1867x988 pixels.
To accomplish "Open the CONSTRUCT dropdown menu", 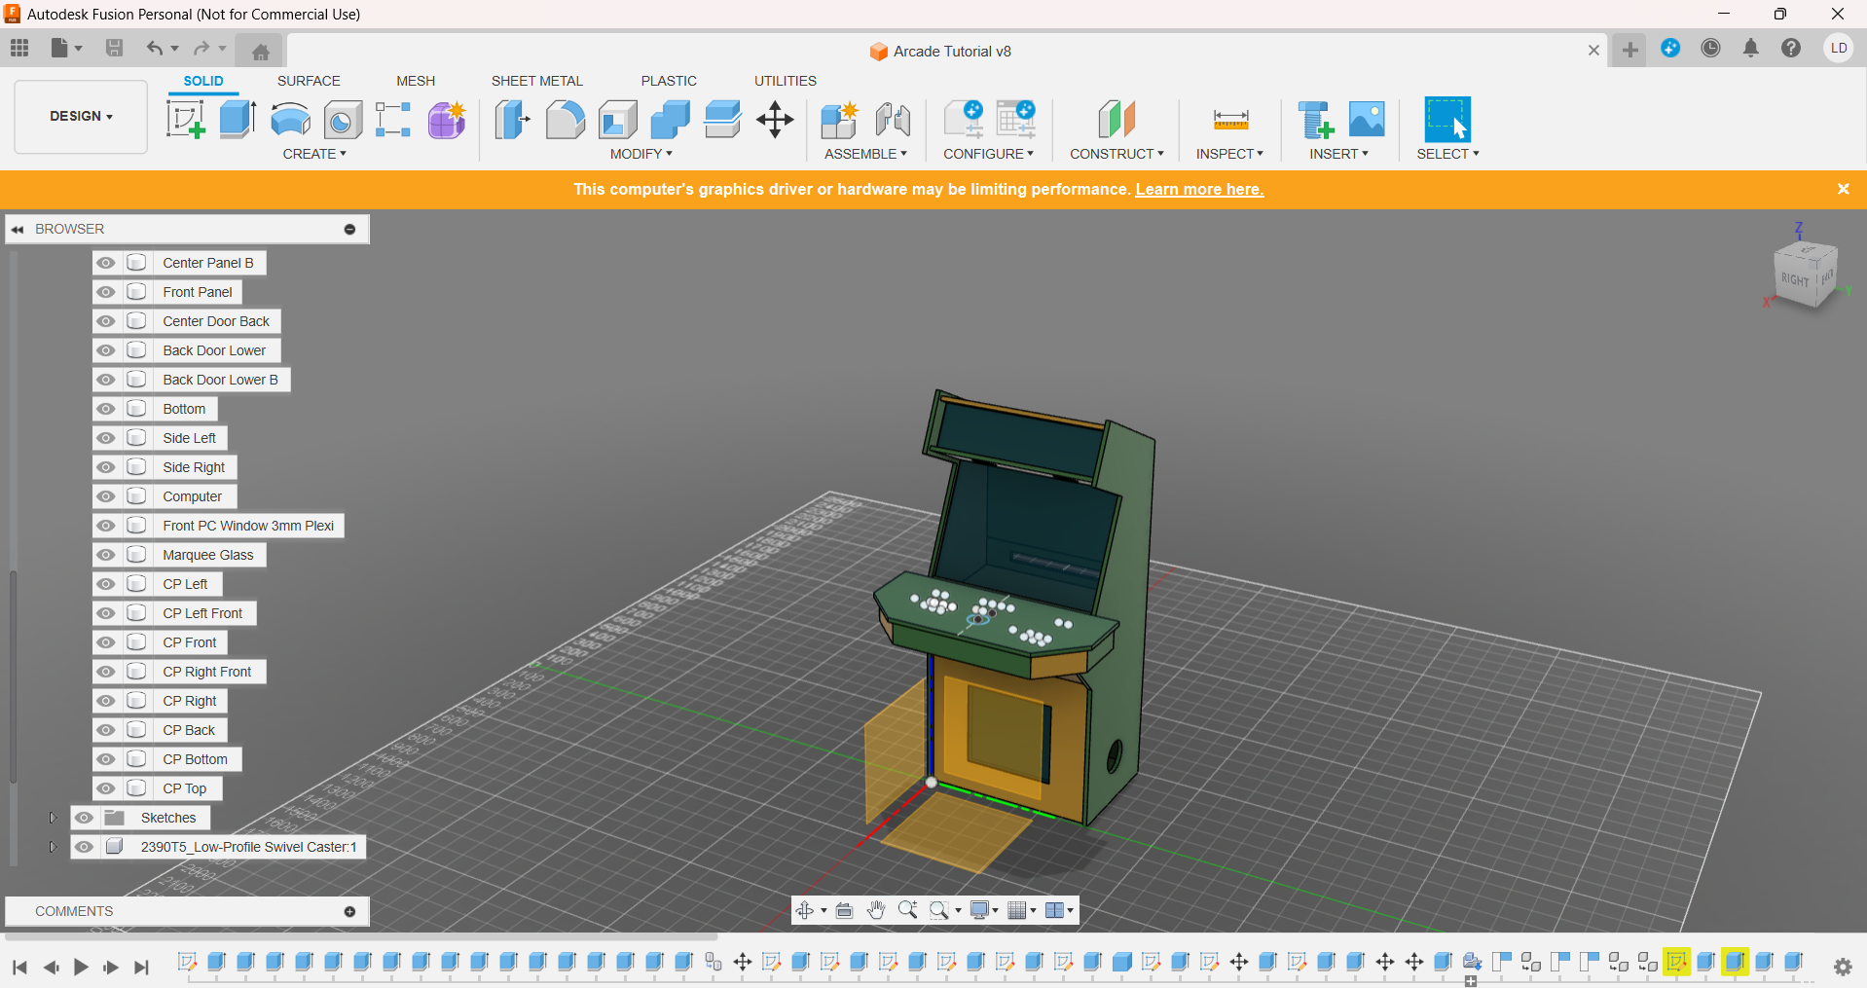I will point(1117,154).
